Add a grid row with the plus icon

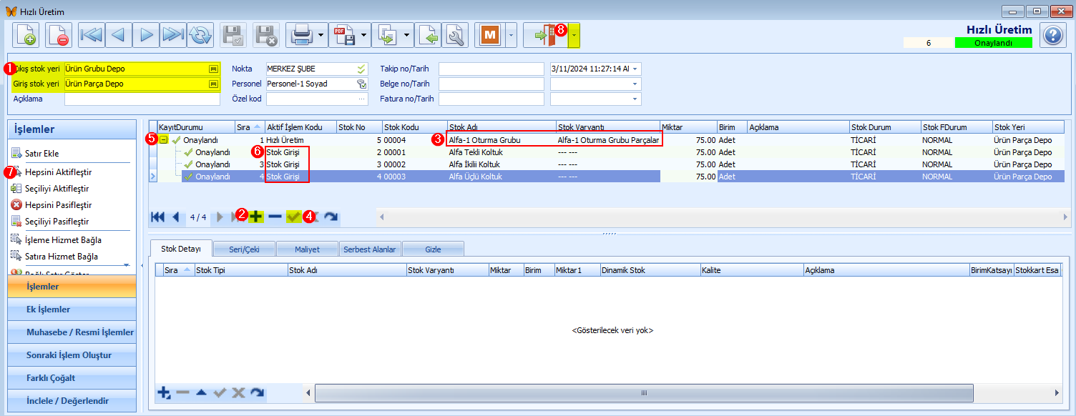point(256,217)
